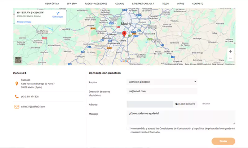Click the attachment file path field
The image size is (248, 148).
tap(150, 104)
